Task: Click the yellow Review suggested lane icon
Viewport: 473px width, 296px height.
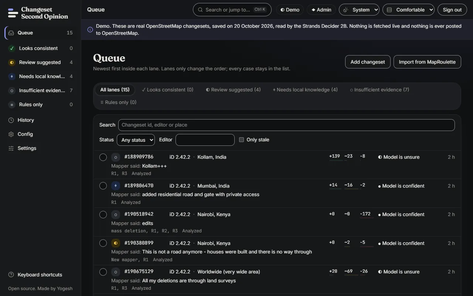Action: click(12, 63)
